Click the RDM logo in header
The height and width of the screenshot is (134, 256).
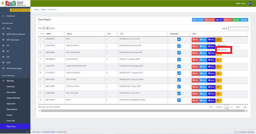pyautogui.click(x=10, y=4)
